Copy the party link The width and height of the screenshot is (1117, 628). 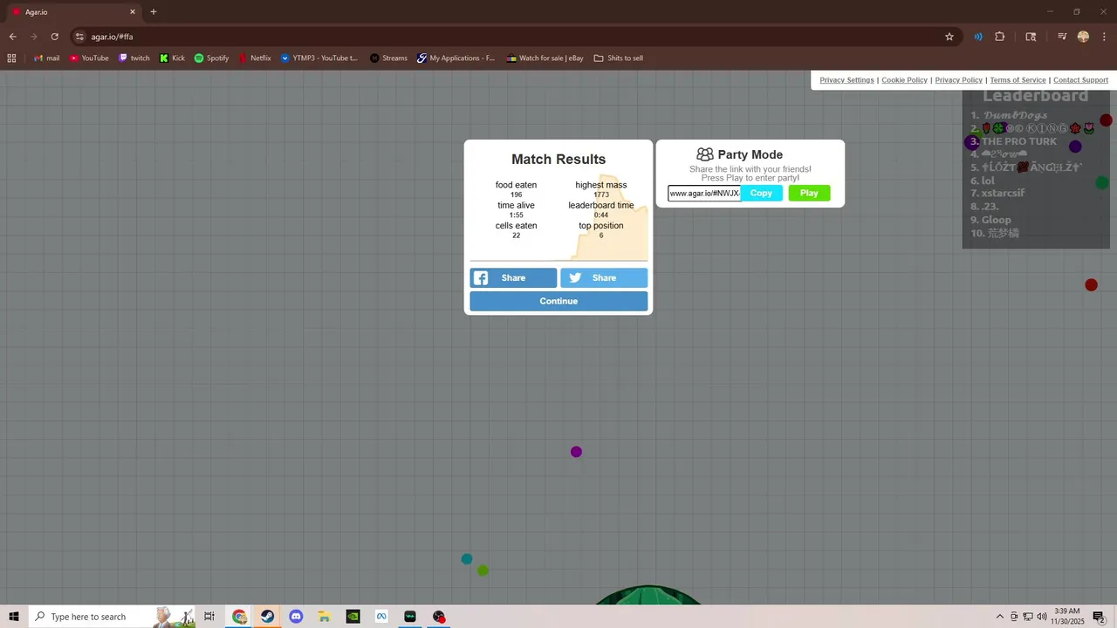(x=761, y=193)
